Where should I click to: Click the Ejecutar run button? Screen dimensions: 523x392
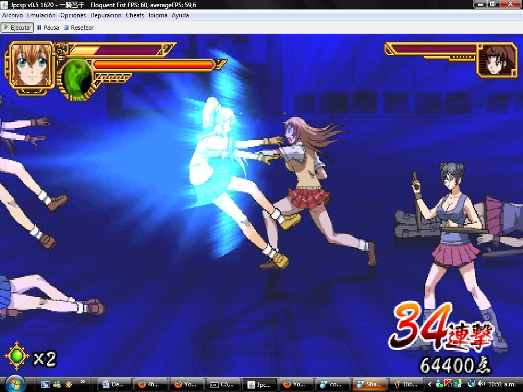[17, 28]
